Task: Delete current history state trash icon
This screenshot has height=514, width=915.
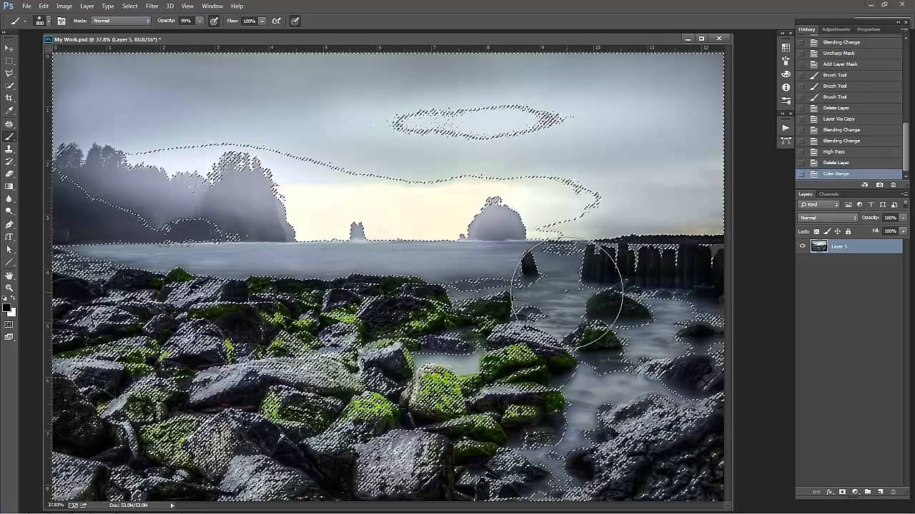Action: 893,185
